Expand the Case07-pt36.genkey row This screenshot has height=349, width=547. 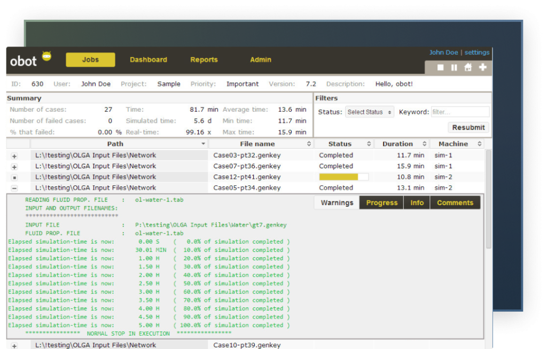coord(14,167)
